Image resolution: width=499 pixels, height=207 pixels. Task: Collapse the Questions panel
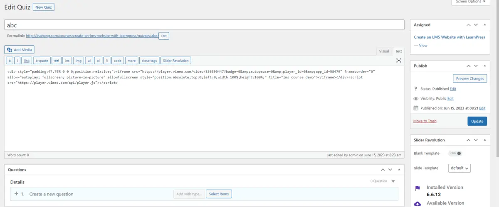point(399,170)
